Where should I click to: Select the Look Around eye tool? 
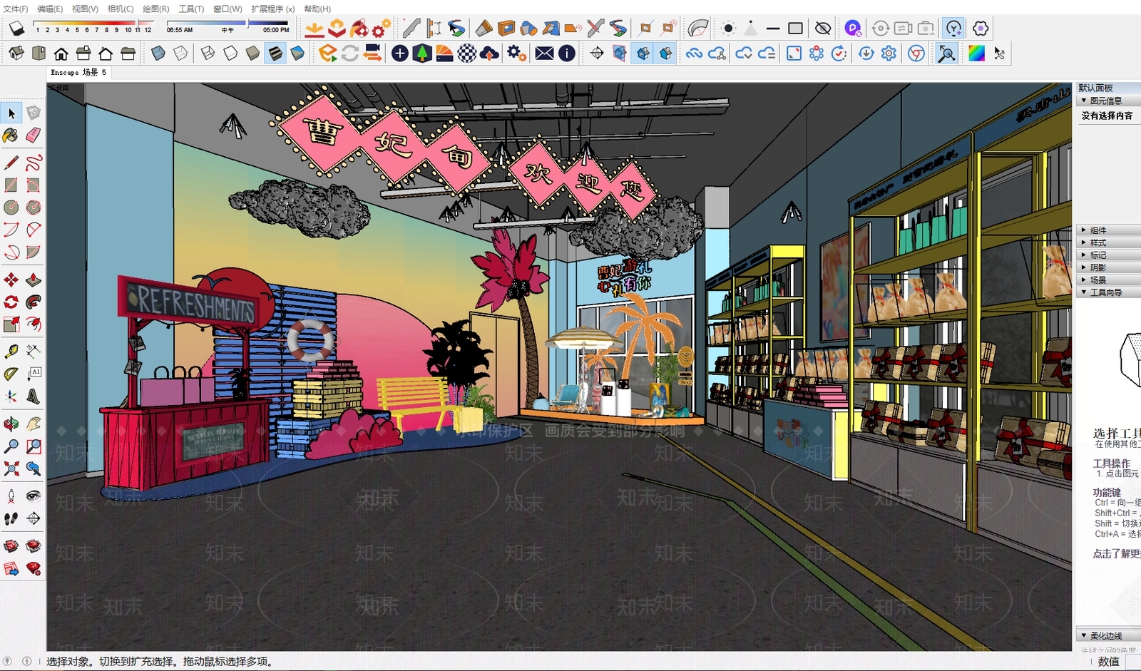(x=34, y=496)
